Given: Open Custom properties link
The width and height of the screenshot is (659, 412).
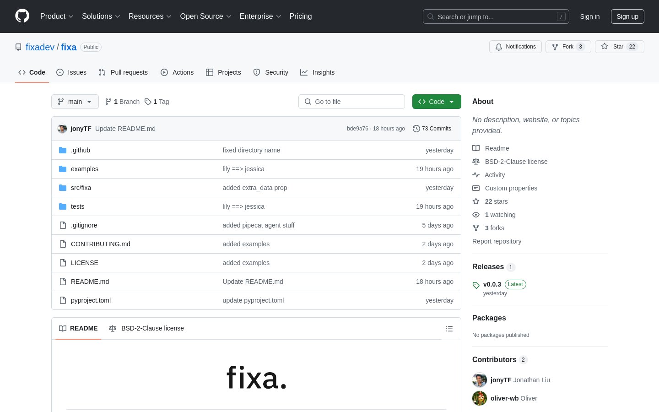Looking at the screenshot, I should coord(511,188).
